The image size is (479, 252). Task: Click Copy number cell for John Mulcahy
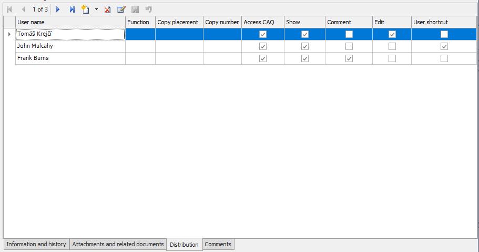coord(222,46)
